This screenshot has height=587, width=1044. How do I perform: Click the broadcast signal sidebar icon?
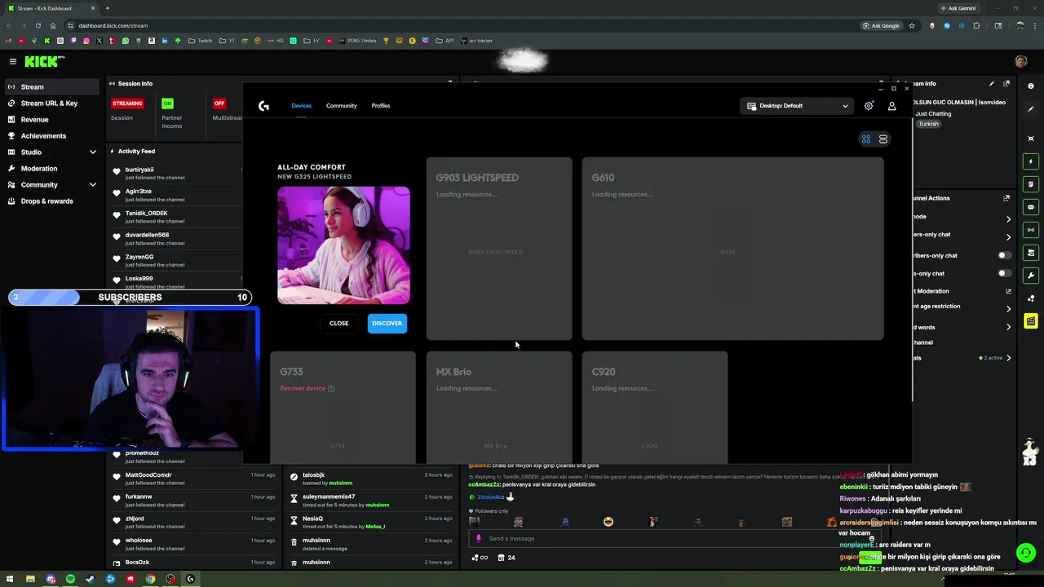point(1031,230)
